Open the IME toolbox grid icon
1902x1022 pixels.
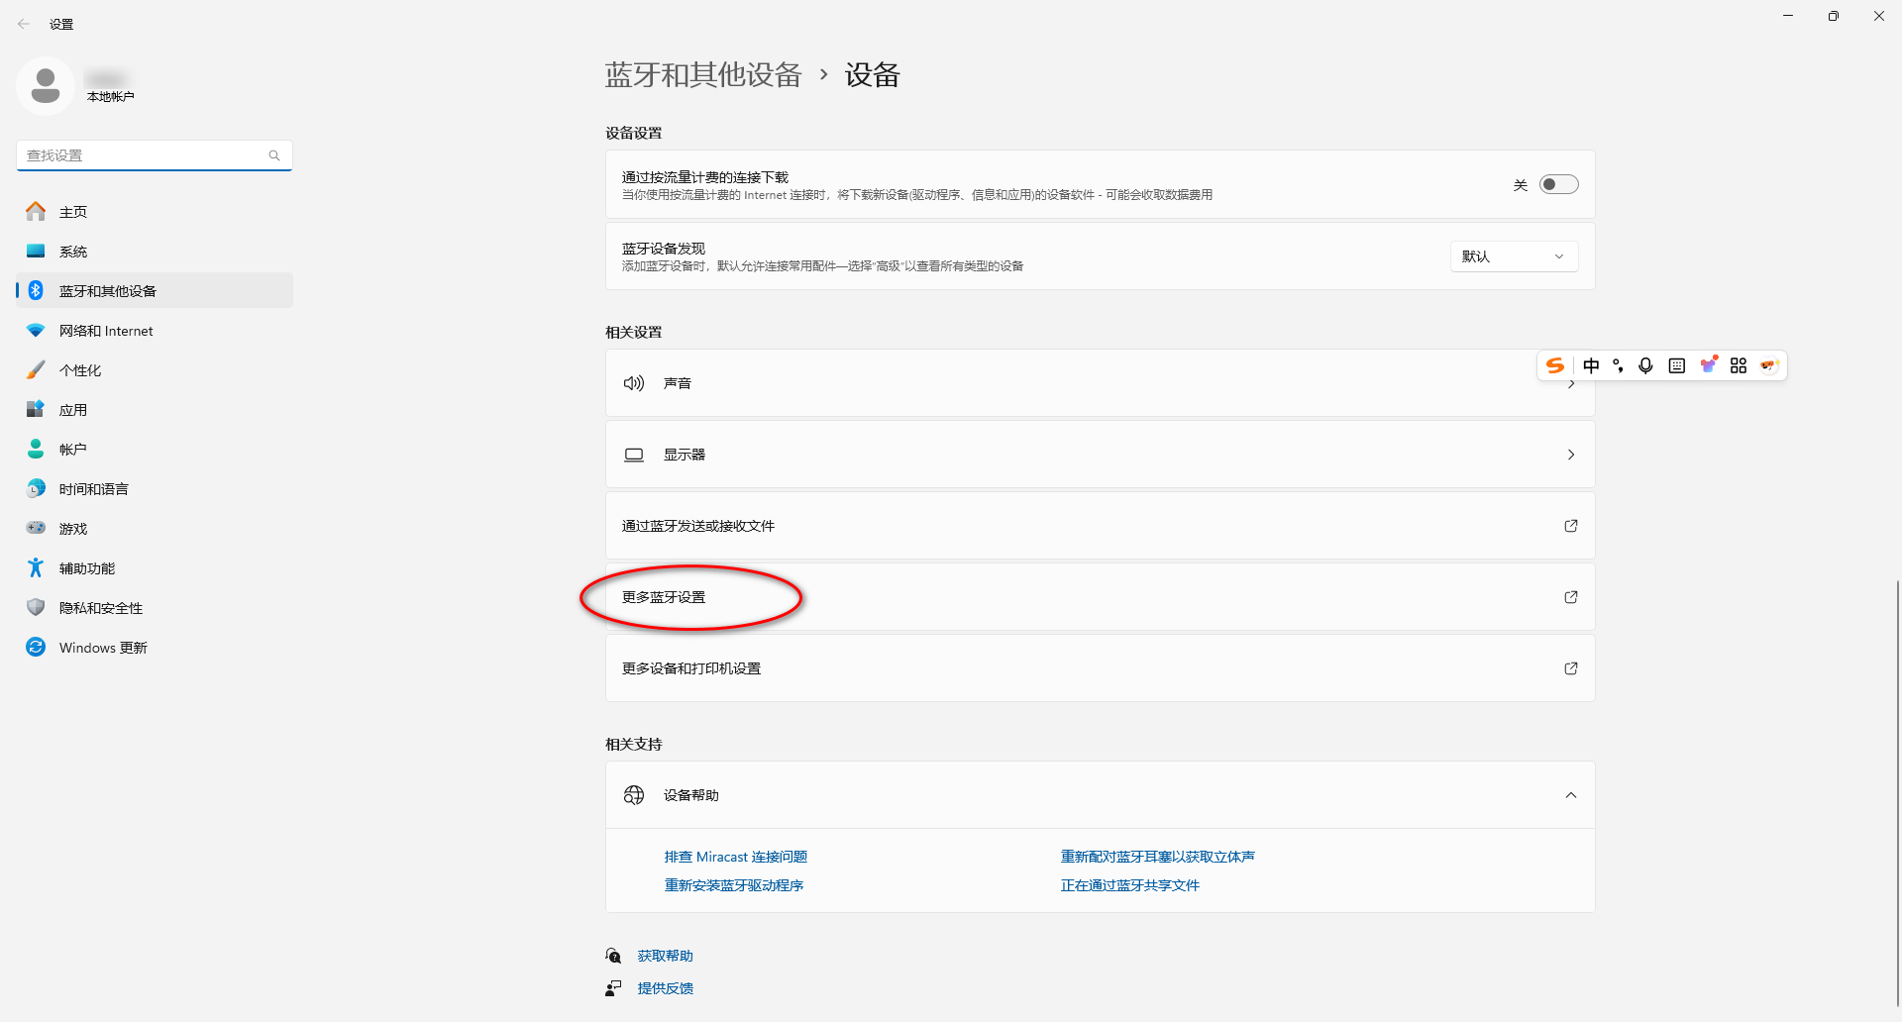(1739, 365)
